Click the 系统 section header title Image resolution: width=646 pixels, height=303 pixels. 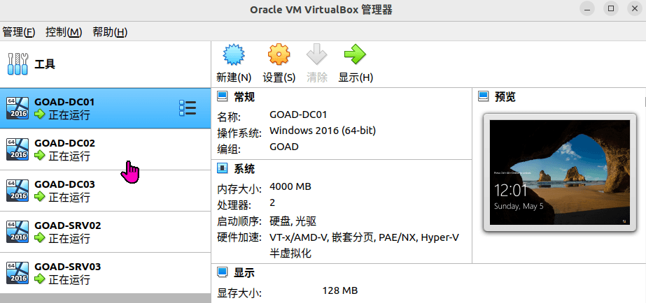tap(244, 169)
